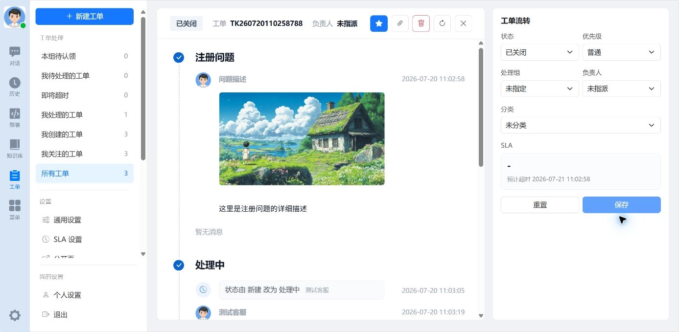Open 通用设置 settings
This screenshot has width=679, height=332.
[x=84, y=220]
